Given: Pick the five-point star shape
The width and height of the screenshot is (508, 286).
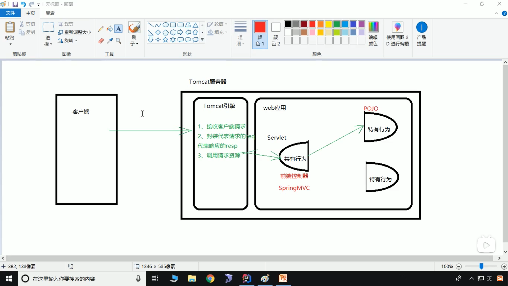Looking at the screenshot, I should tap(165, 40).
